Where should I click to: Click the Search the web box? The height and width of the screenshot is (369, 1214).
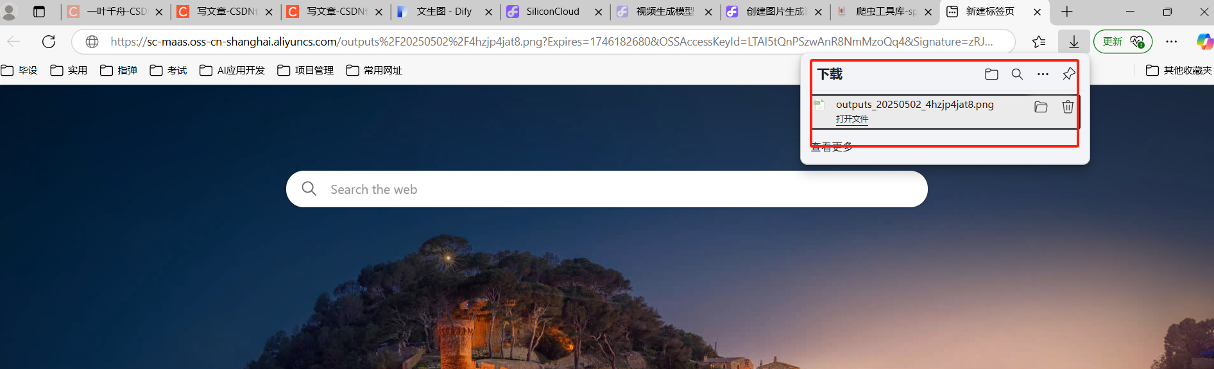coord(606,189)
